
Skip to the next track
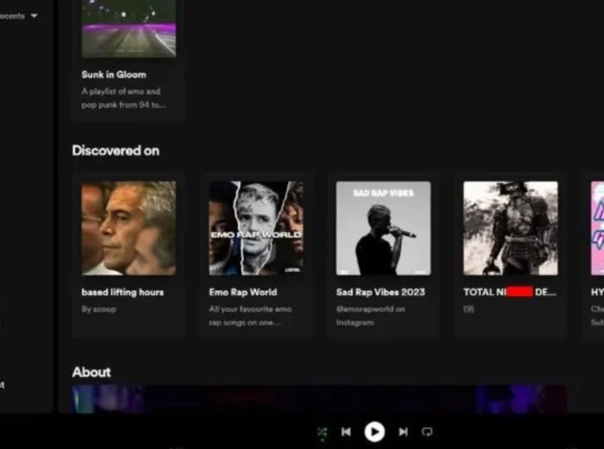tap(403, 432)
